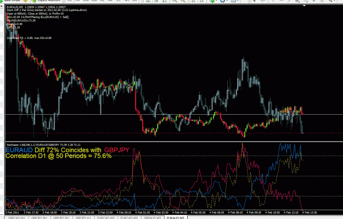Click the '4 Feb 05:30' time label
The height and width of the screenshot is (219, 343).
point(198,212)
